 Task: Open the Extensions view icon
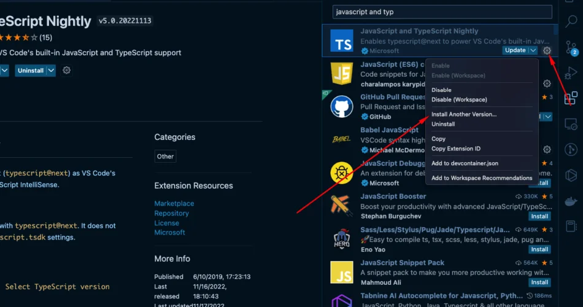click(571, 98)
